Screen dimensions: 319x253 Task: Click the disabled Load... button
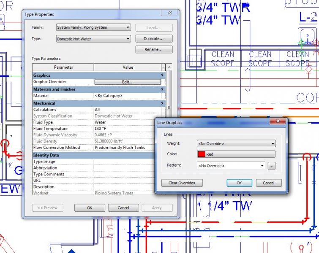click(x=154, y=27)
